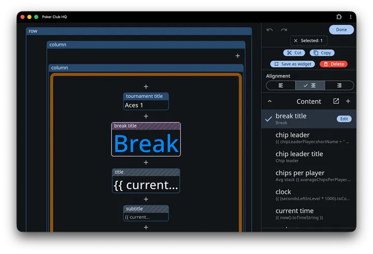Open the extensions puzzle icon in title bar
This screenshot has height=254, width=373.
[x=339, y=17]
